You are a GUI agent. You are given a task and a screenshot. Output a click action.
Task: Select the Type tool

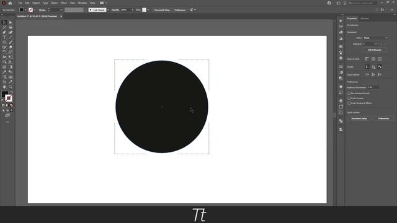(x=4, y=37)
